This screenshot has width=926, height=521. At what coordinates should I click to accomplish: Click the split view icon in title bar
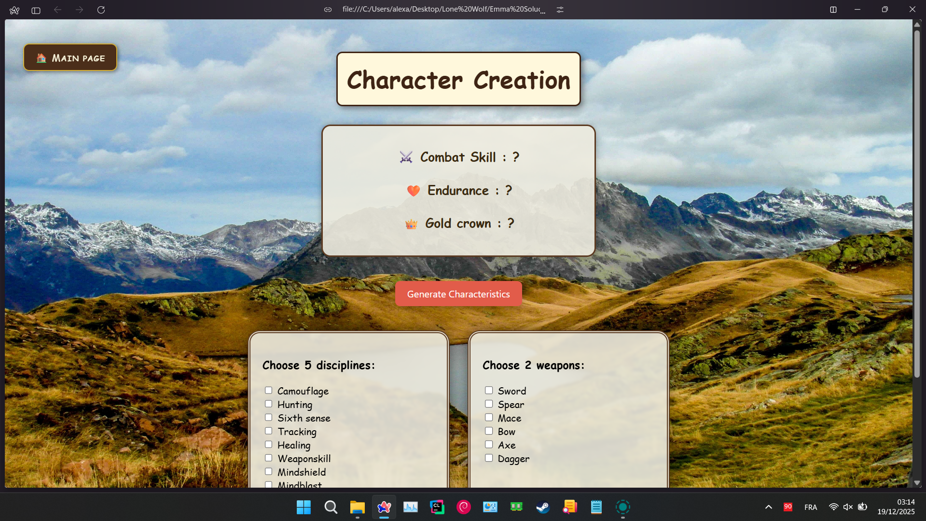833,10
